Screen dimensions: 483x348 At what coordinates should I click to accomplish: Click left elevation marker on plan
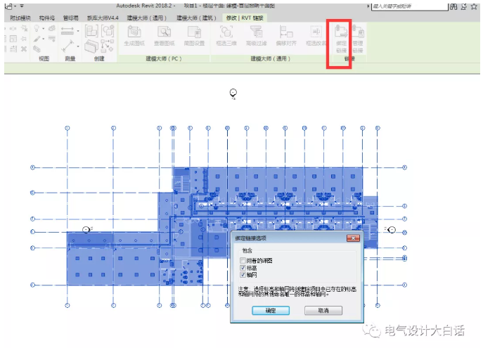(87, 229)
